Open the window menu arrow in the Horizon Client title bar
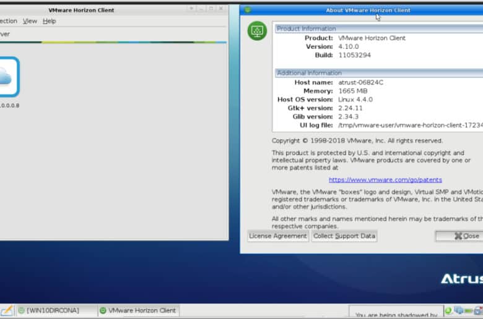 click(x=191, y=9)
